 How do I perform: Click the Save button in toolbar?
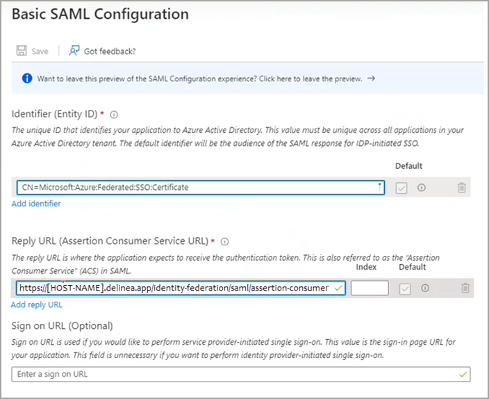[x=32, y=51]
